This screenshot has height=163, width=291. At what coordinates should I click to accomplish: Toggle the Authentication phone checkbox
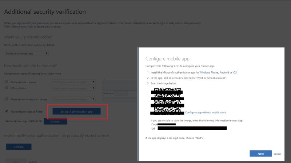(7, 82)
